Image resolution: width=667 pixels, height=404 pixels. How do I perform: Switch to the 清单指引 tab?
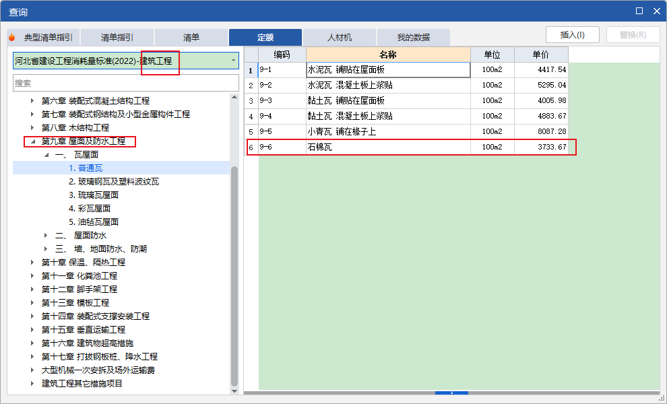tap(117, 38)
